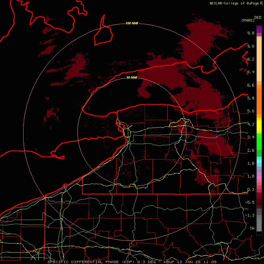Click the 5.8 color scale value
Image resolution: width=264 pixels, height=264 pixels.
click(x=251, y=98)
